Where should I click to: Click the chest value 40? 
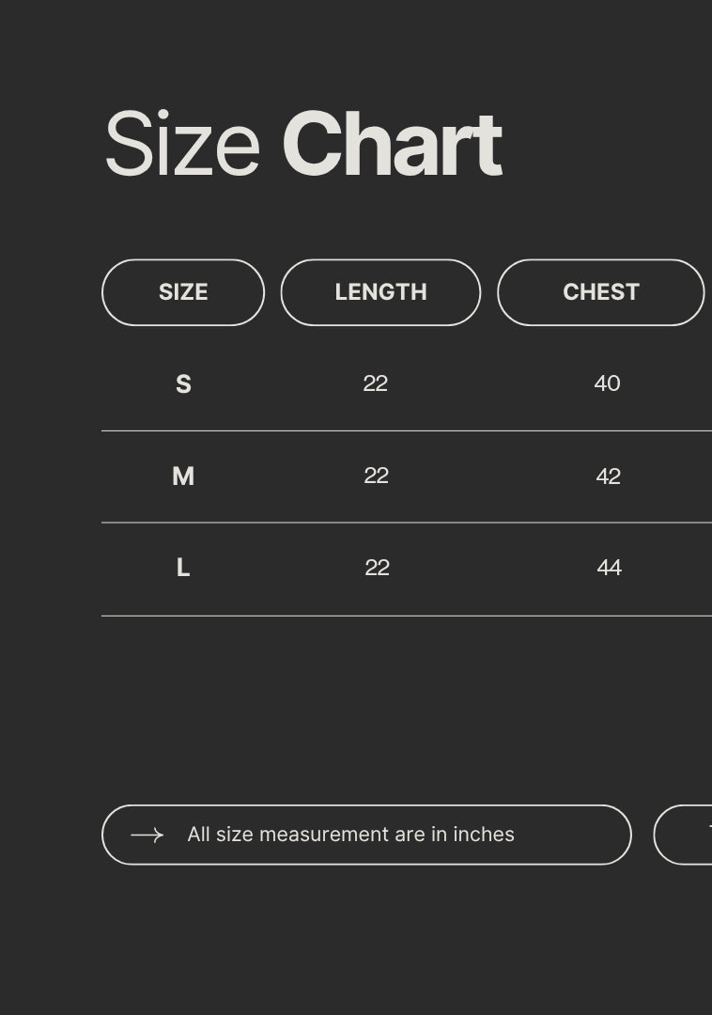click(607, 383)
